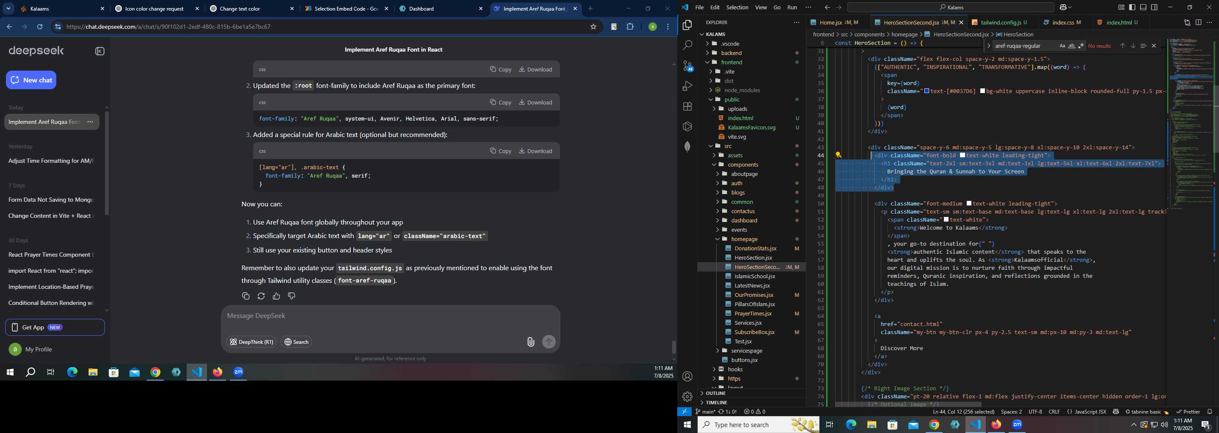1219x433 pixels.
Task: Regenerate the DeepSeek response
Action: click(261, 296)
